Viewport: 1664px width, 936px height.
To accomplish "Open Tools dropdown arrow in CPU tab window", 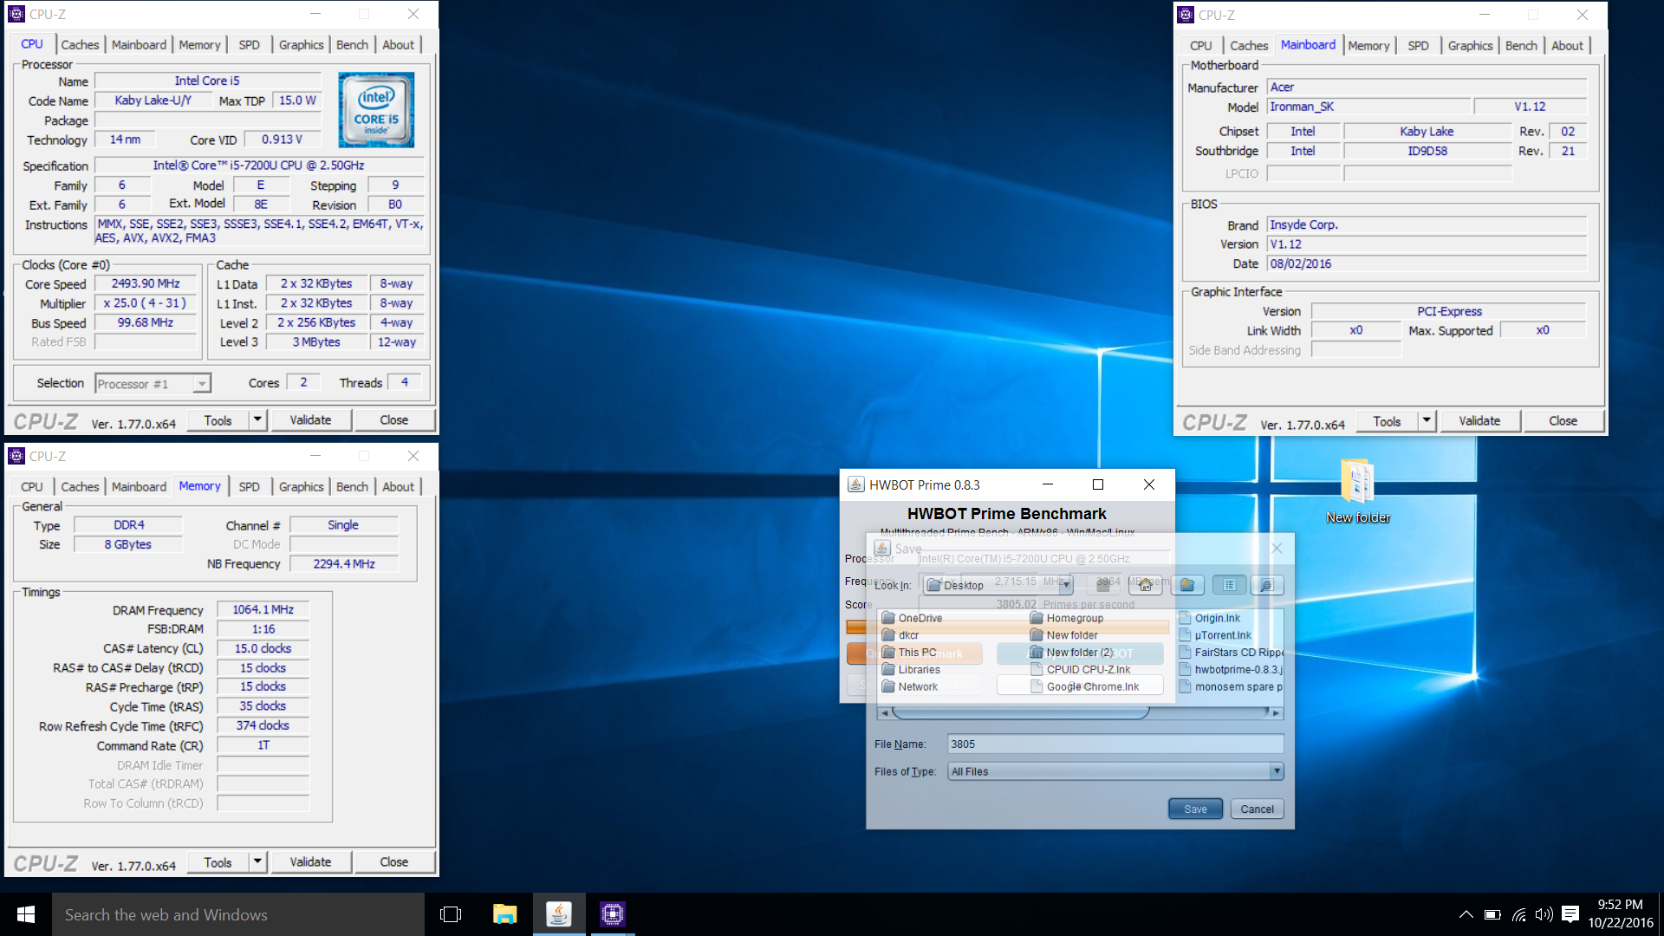I will pos(257,420).
